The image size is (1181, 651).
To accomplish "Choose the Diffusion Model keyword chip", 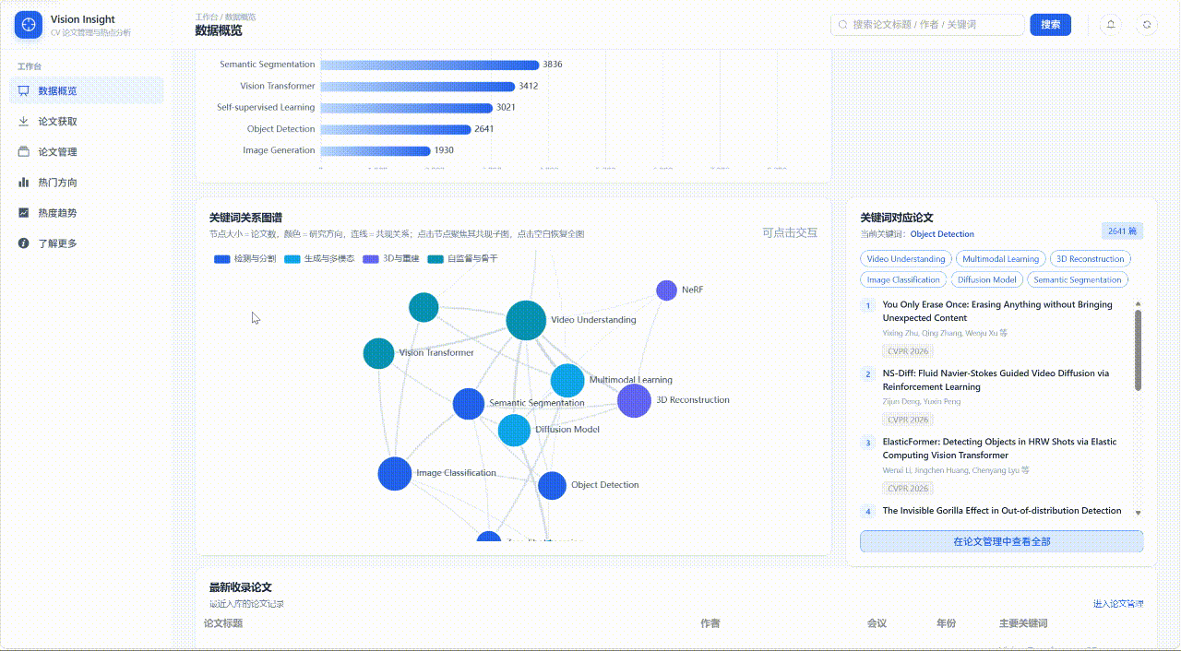I will pos(987,279).
